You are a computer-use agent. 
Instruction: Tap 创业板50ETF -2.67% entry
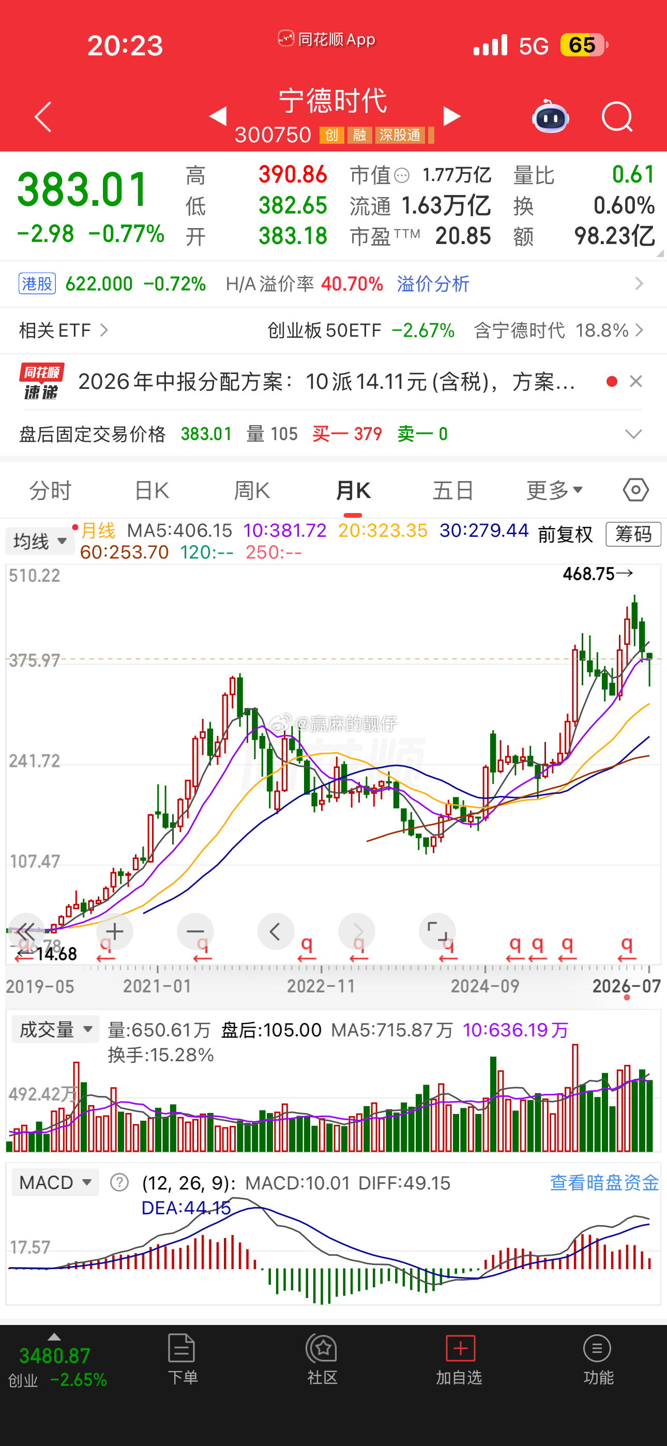click(x=361, y=330)
